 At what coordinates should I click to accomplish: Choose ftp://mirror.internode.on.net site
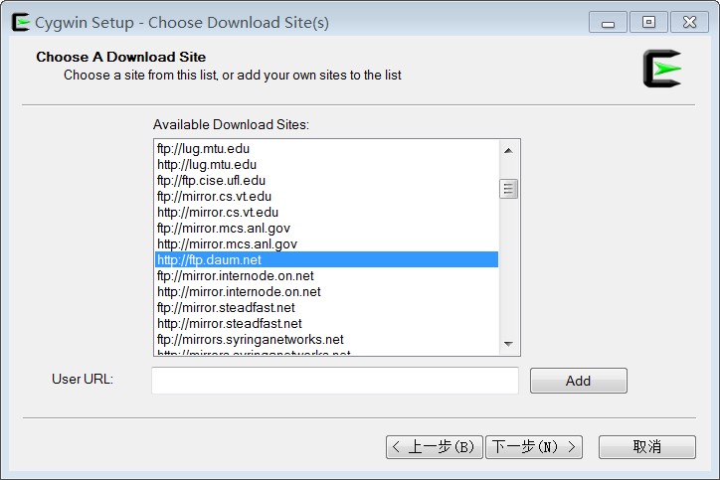tap(326, 276)
